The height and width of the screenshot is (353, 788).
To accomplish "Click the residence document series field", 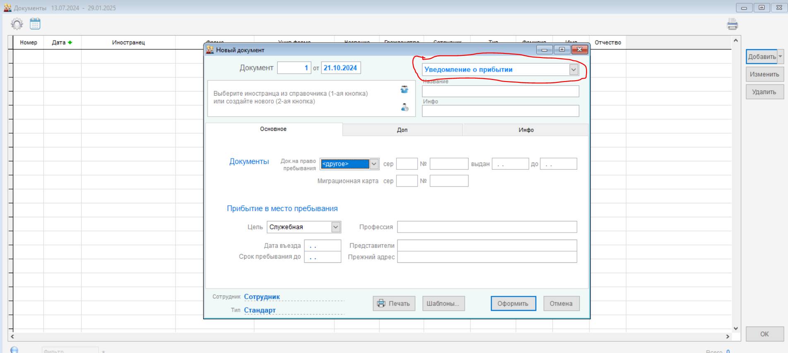I will click(x=407, y=164).
